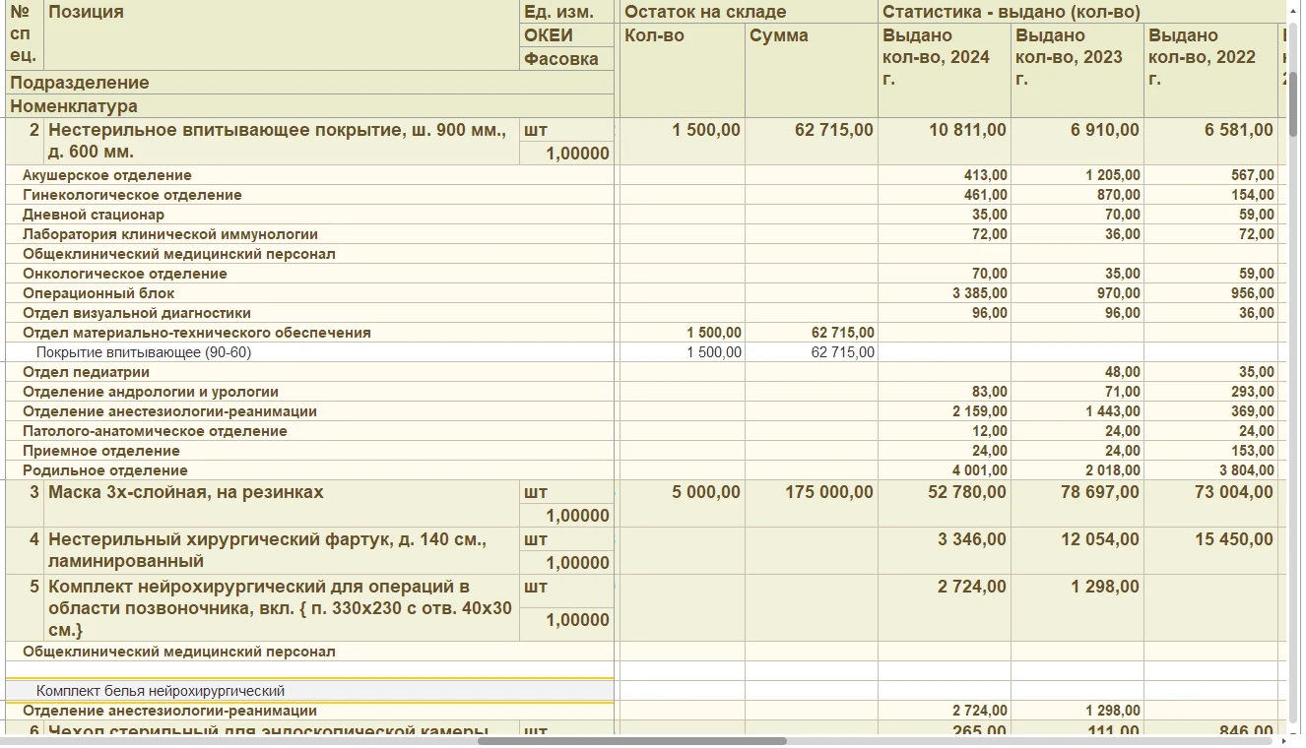The height and width of the screenshot is (748, 1306).
Task: Click the 4 001,00 value in Родильное отделение row
Action: [x=944, y=470]
